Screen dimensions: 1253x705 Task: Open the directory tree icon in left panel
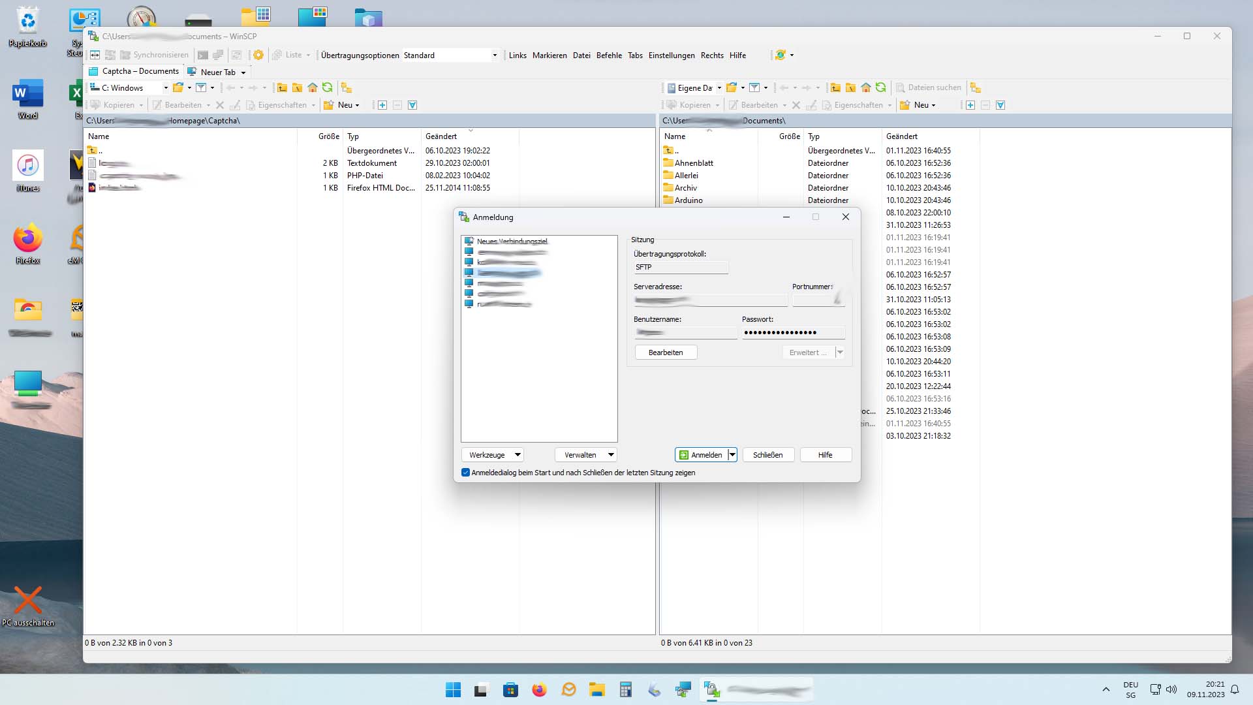tap(347, 87)
